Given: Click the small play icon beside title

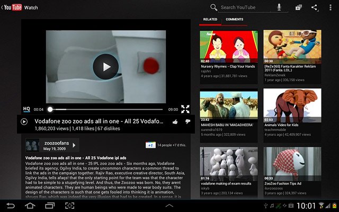Looking at the screenshot, I should [x=24, y=122].
